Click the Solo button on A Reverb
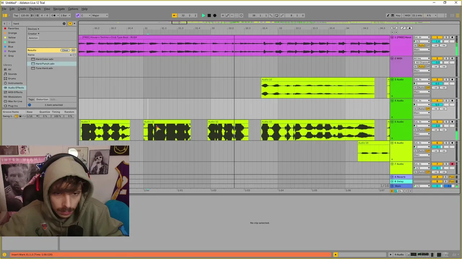 pyautogui.click(x=446, y=177)
